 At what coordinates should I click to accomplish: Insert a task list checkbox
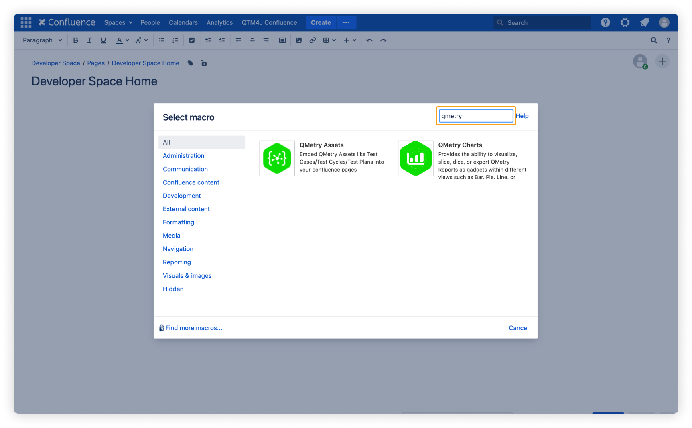click(192, 40)
